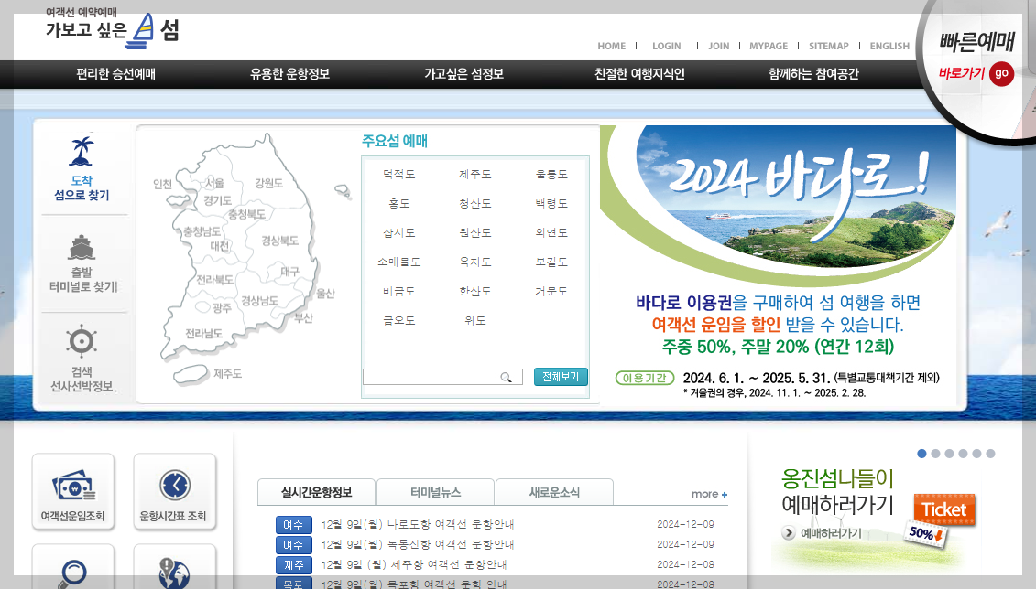
Task: Click 강원도 on the map
Action: pyautogui.click(x=269, y=183)
